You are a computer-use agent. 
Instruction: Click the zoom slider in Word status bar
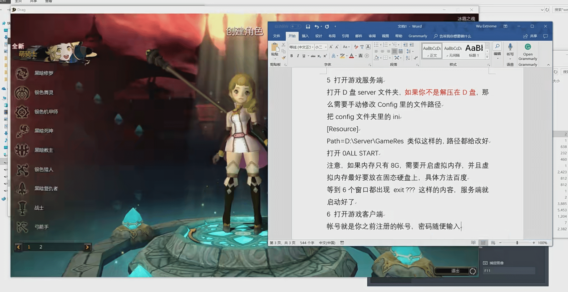517,243
